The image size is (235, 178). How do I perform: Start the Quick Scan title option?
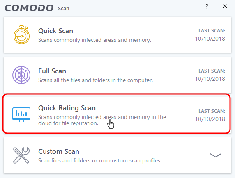[x=55, y=31]
